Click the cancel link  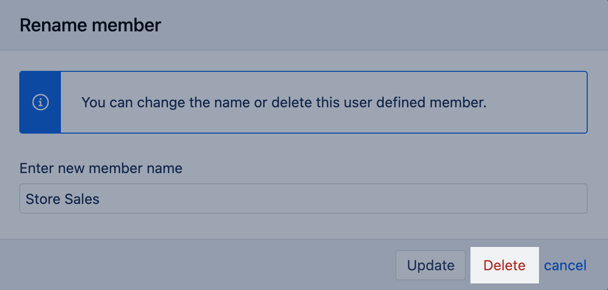click(565, 265)
